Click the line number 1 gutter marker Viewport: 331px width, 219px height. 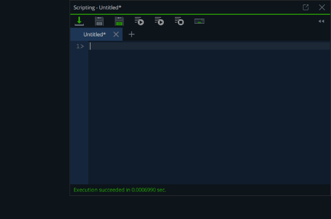click(80, 46)
